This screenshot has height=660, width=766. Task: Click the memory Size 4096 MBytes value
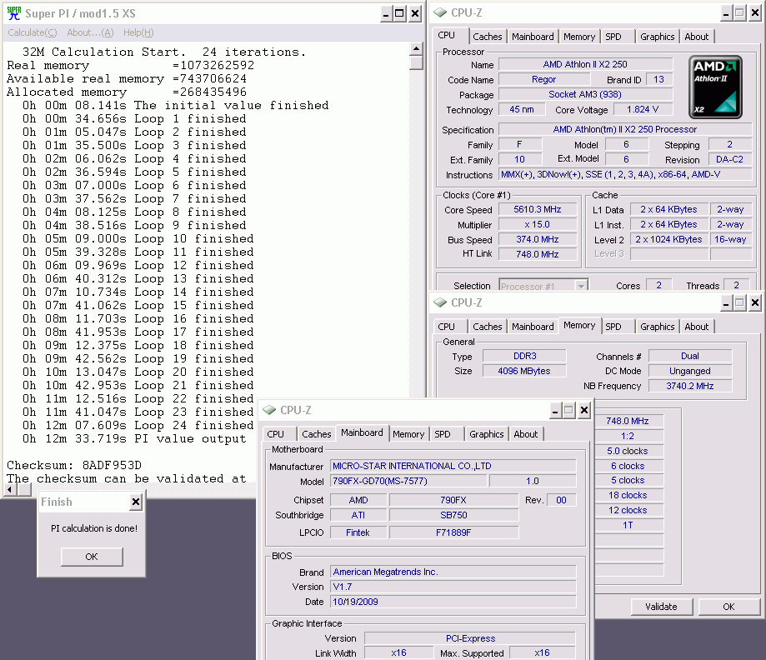(524, 371)
